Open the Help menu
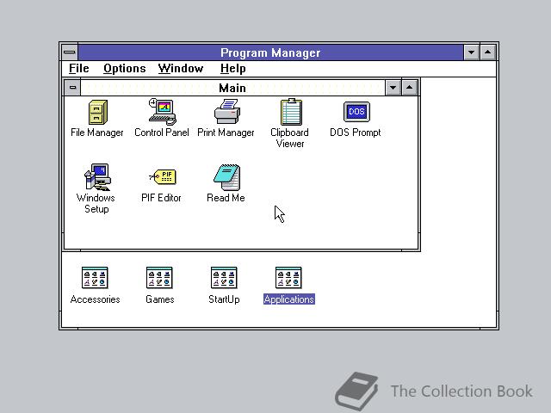 pyautogui.click(x=233, y=68)
